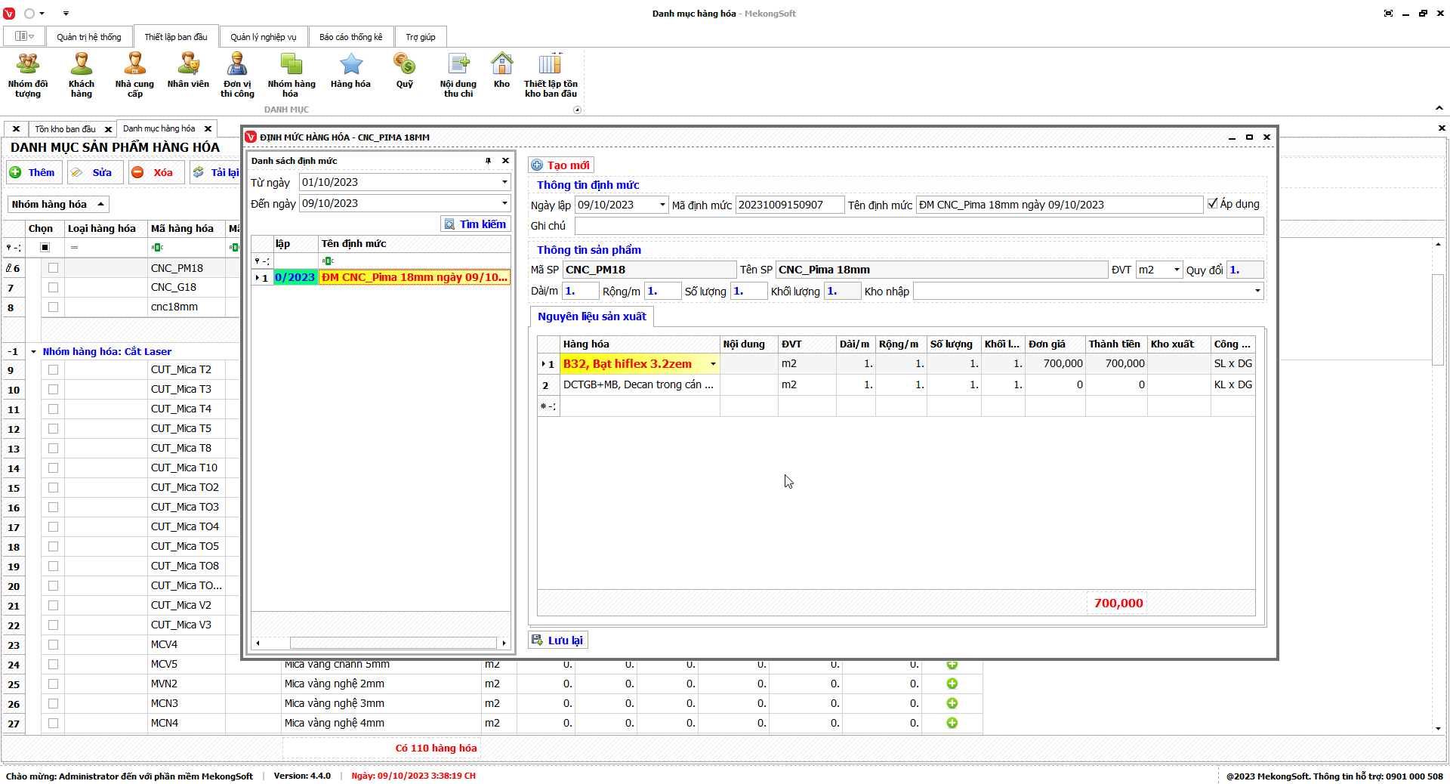
Task: Collapse the Cắt Laser product group
Action: pos(34,352)
